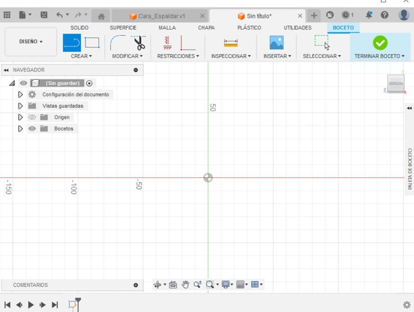The image size is (414, 312).
Task: Select the Trim scissors tool
Action: coord(139,43)
